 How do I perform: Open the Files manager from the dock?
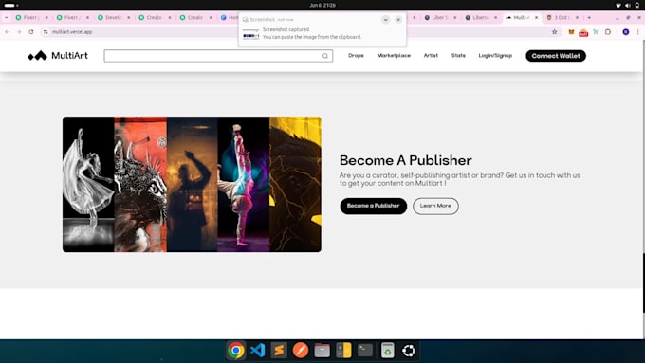point(322,351)
